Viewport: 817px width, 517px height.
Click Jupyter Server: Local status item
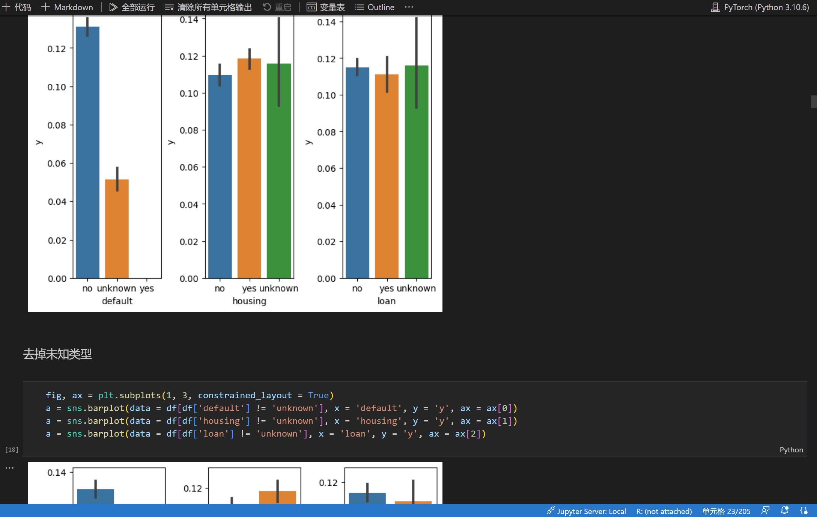tap(586, 511)
